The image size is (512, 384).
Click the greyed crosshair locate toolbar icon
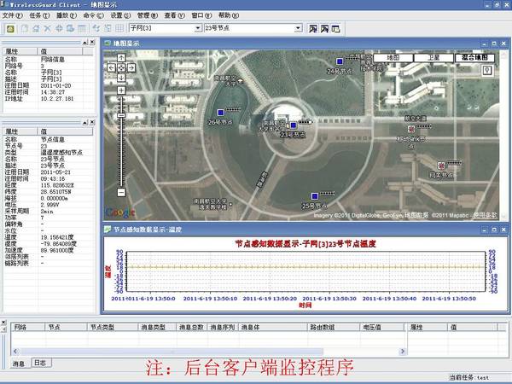(59, 29)
